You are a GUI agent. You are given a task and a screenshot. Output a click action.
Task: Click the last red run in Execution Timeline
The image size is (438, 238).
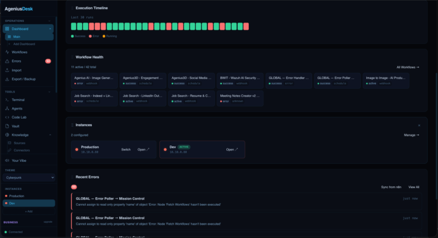coord(246,27)
